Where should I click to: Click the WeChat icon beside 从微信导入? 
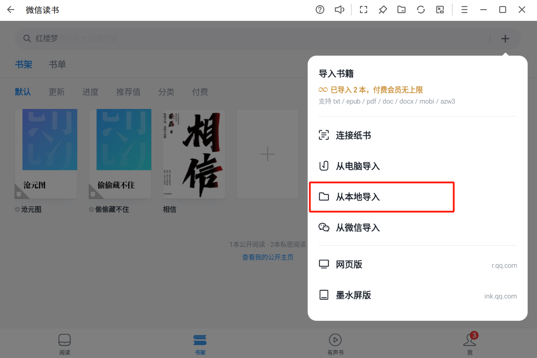tap(324, 227)
